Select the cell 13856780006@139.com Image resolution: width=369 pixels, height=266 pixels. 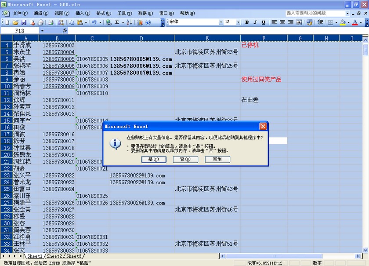click(x=141, y=66)
